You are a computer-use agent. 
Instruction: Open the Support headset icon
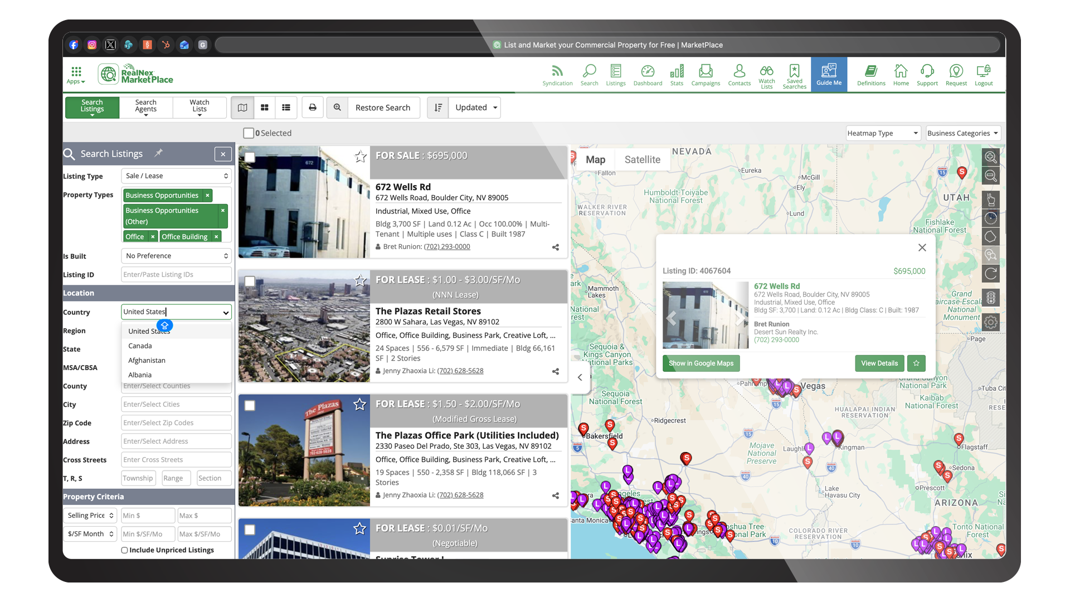(927, 75)
